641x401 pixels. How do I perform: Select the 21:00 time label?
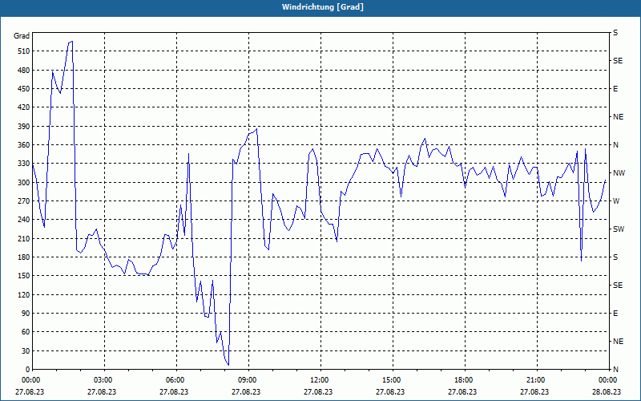(536, 379)
